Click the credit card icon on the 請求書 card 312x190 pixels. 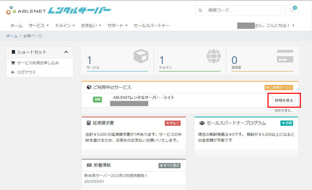coord(285,56)
